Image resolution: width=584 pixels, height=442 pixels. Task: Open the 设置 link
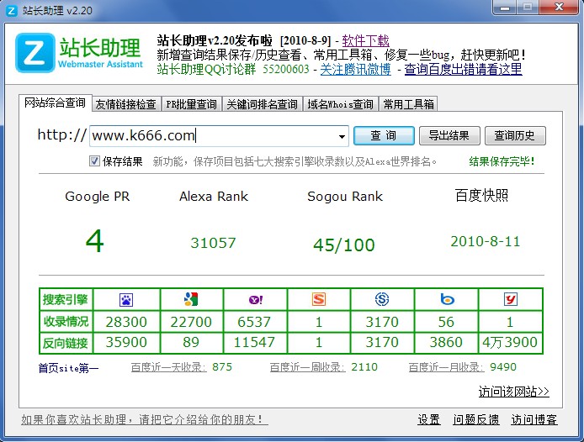click(428, 419)
